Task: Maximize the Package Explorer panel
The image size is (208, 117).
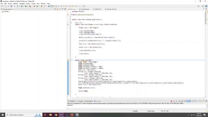Action: [65, 9]
